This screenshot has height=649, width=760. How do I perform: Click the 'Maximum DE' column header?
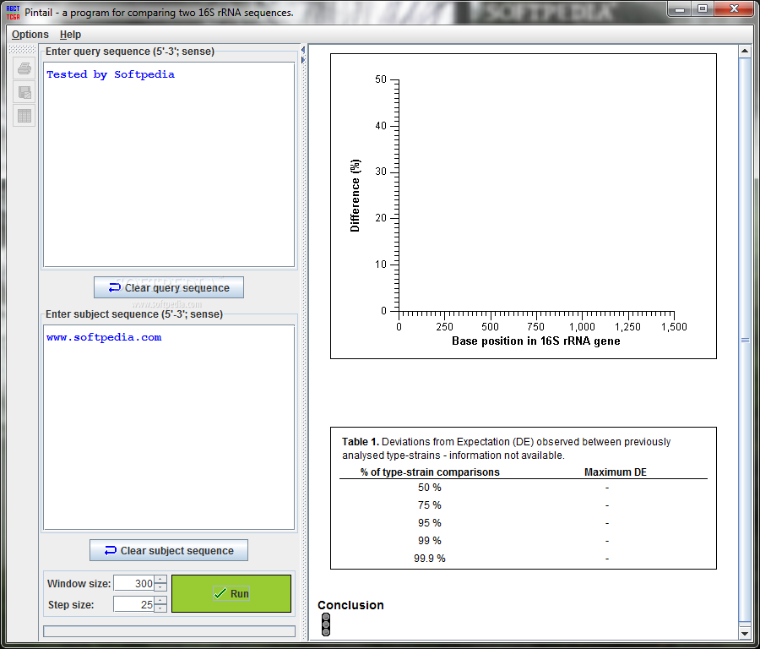[x=615, y=472]
